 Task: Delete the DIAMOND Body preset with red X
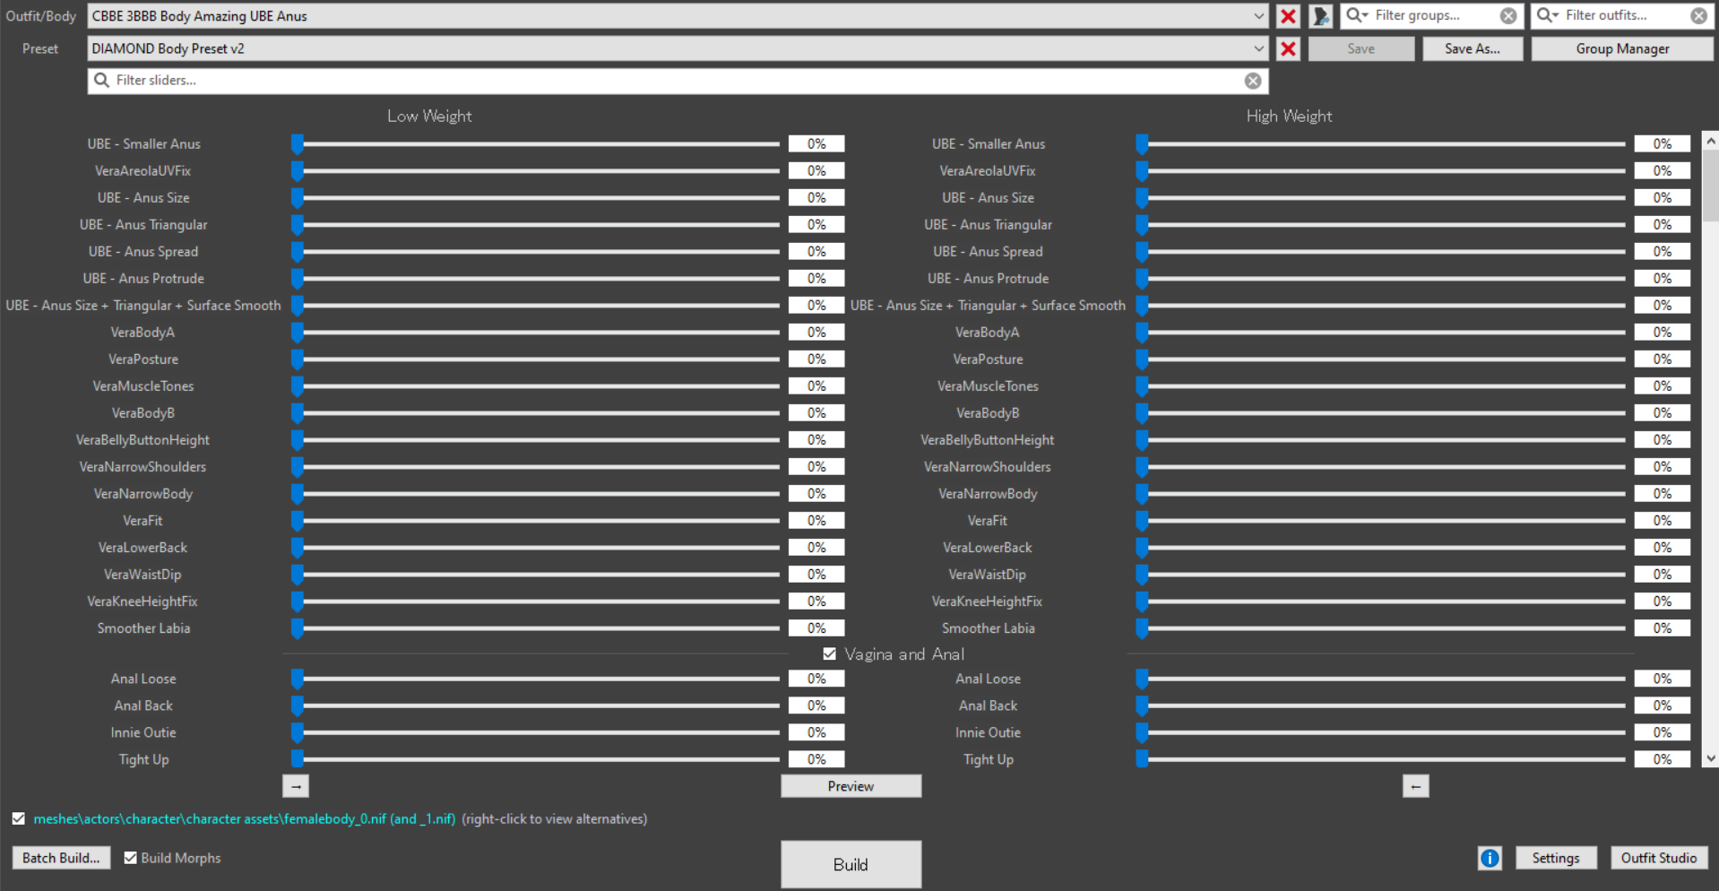pos(1288,48)
